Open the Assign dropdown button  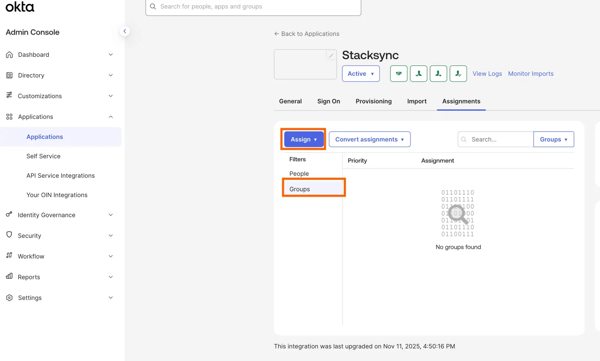[x=304, y=139]
